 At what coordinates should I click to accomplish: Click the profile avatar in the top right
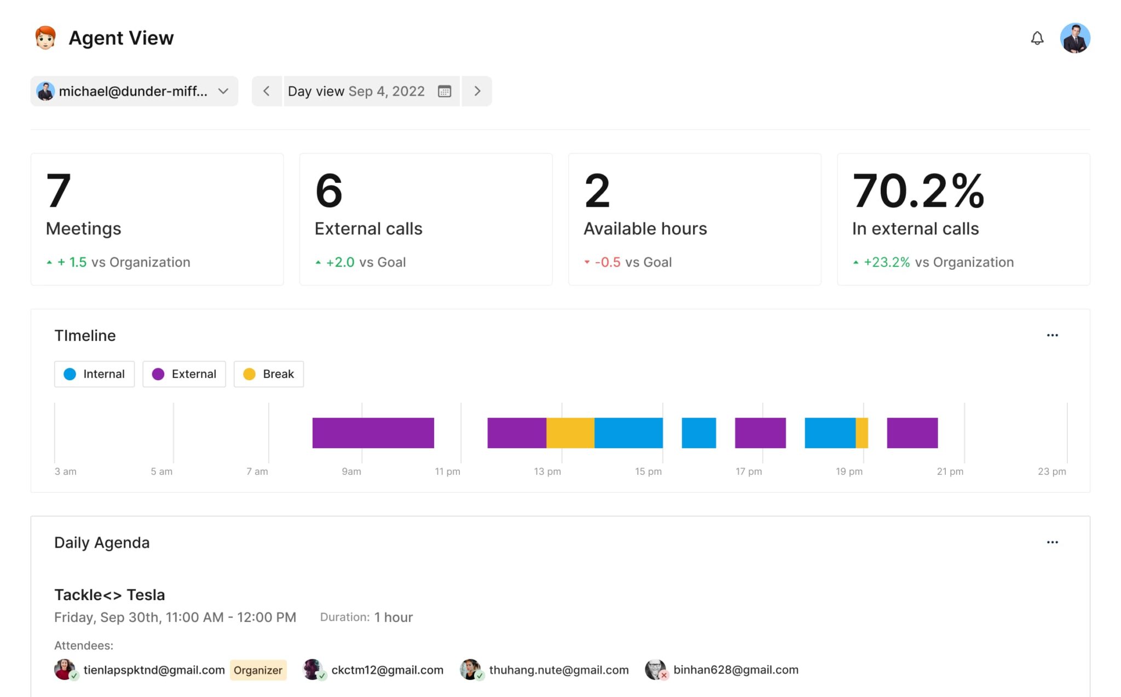[1076, 38]
